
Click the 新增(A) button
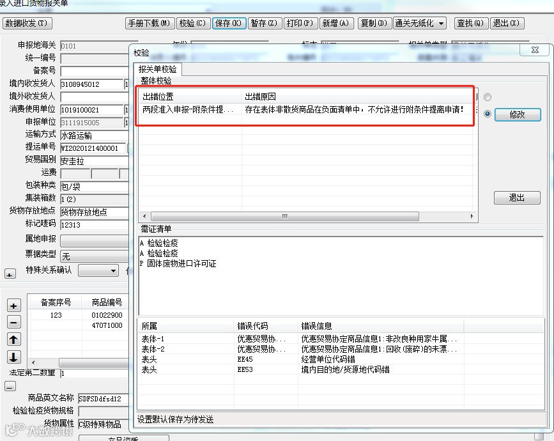(336, 23)
